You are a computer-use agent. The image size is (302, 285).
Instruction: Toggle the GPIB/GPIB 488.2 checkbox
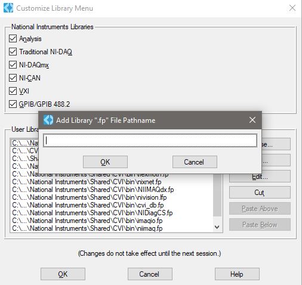[13, 104]
